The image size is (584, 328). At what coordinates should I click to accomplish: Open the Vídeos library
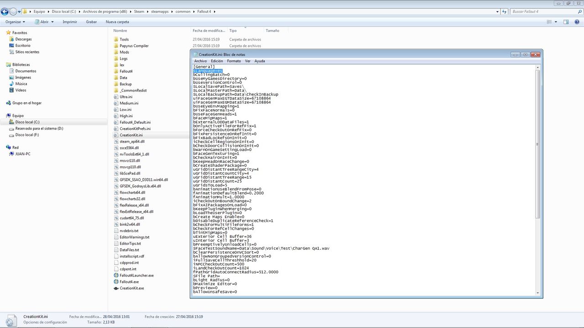point(21,90)
